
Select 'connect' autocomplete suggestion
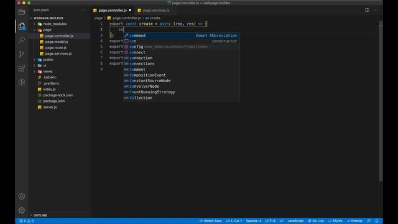click(181, 52)
